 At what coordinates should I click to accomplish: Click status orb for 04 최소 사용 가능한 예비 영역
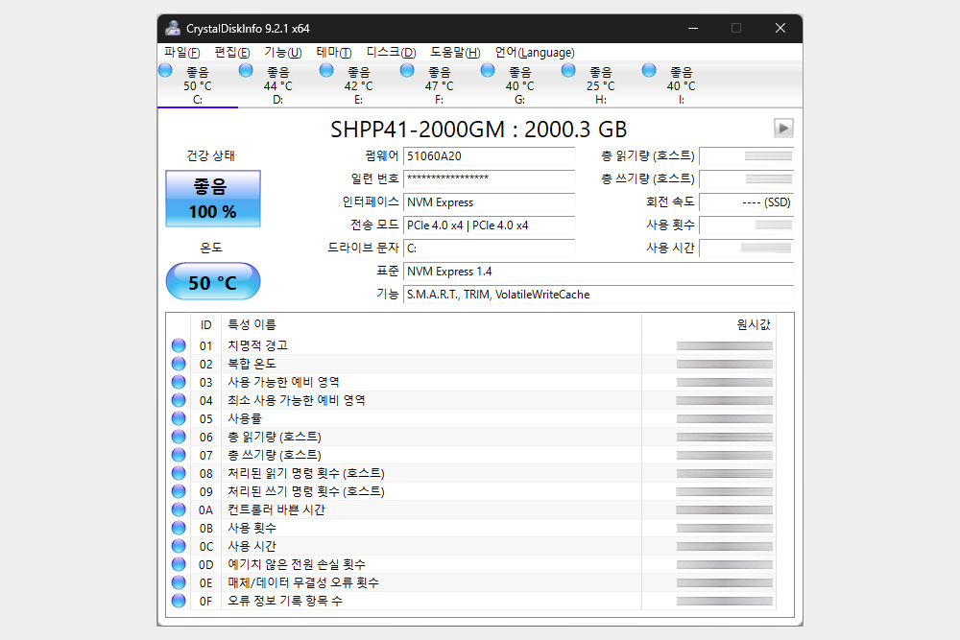tap(179, 400)
